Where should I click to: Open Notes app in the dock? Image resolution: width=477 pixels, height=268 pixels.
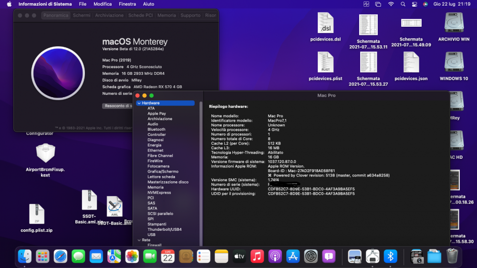(x=221, y=257)
